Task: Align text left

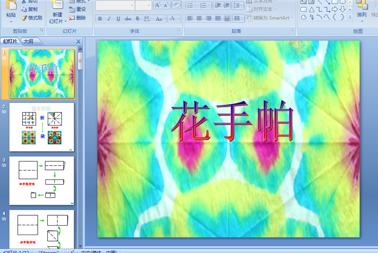Action: [x=190, y=18]
